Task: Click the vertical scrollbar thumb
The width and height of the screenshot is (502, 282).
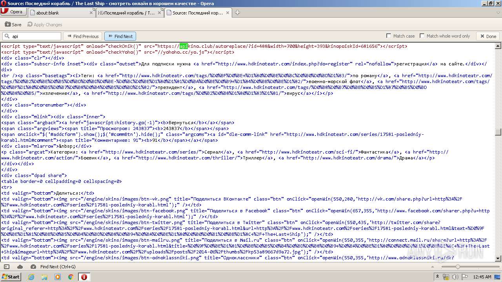Action: 498,132
